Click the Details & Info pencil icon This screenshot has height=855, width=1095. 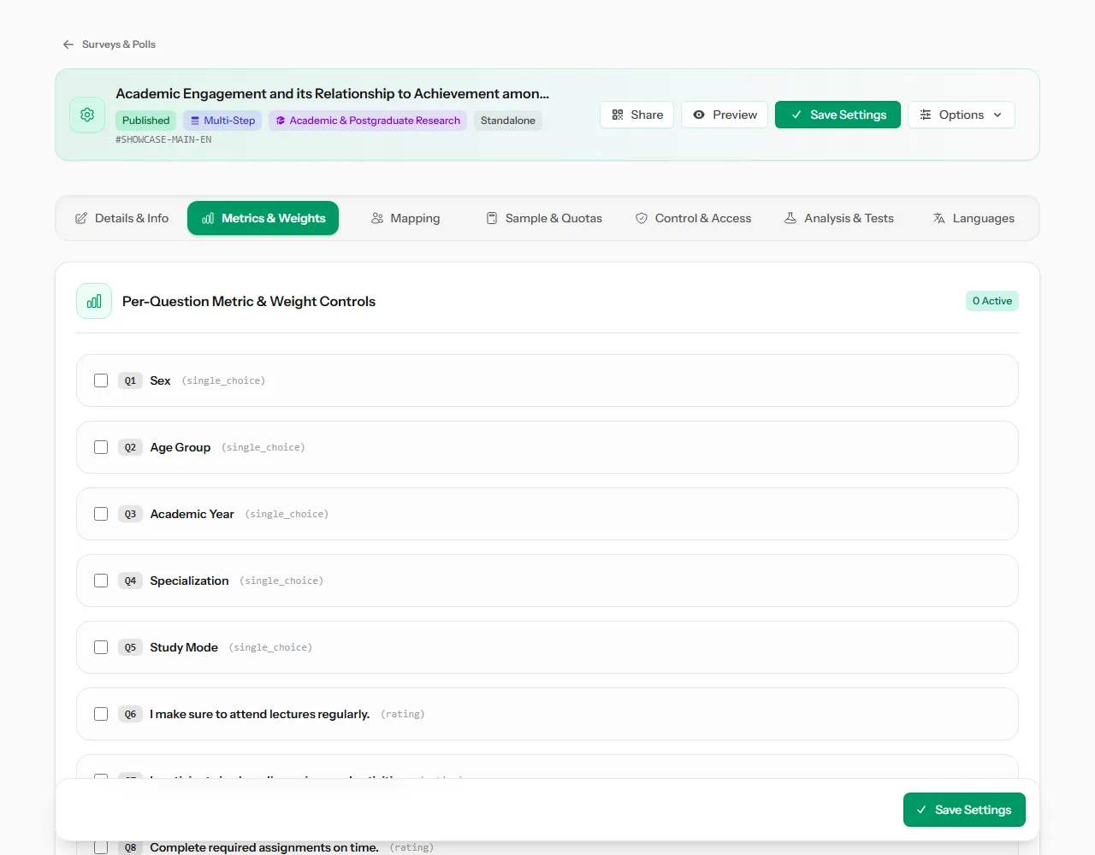click(x=81, y=218)
